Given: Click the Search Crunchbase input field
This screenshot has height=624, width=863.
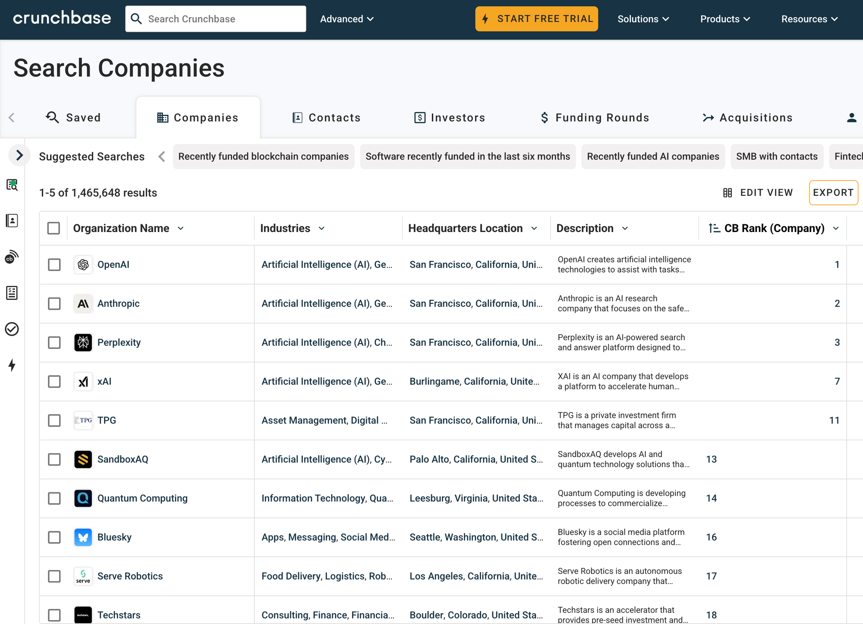Looking at the screenshot, I should click(216, 19).
